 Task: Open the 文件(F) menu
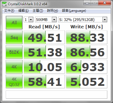point(9,11)
